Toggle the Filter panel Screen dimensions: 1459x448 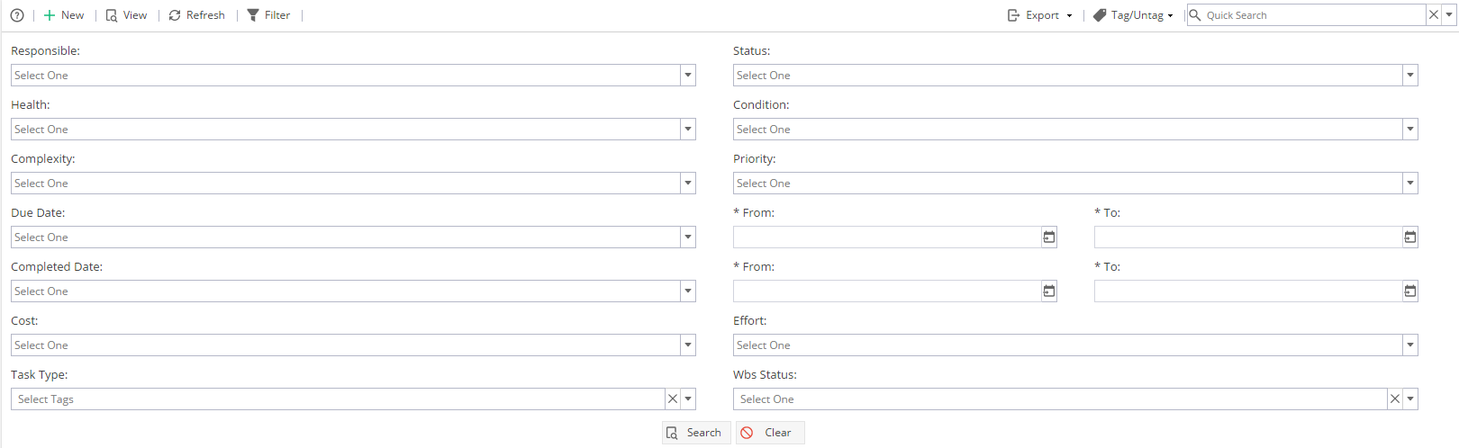[x=268, y=15]
